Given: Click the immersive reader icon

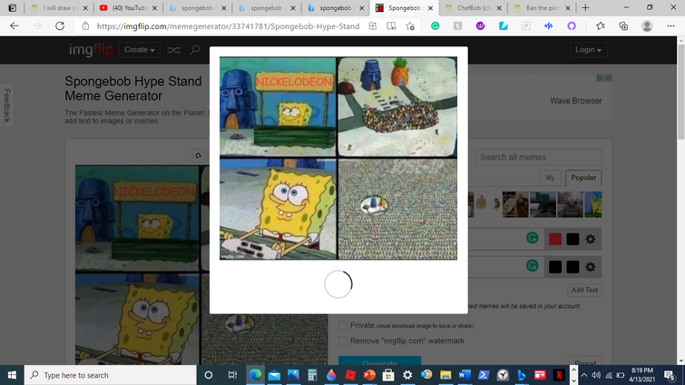Looking at the screenshot, I should [391, 26].
